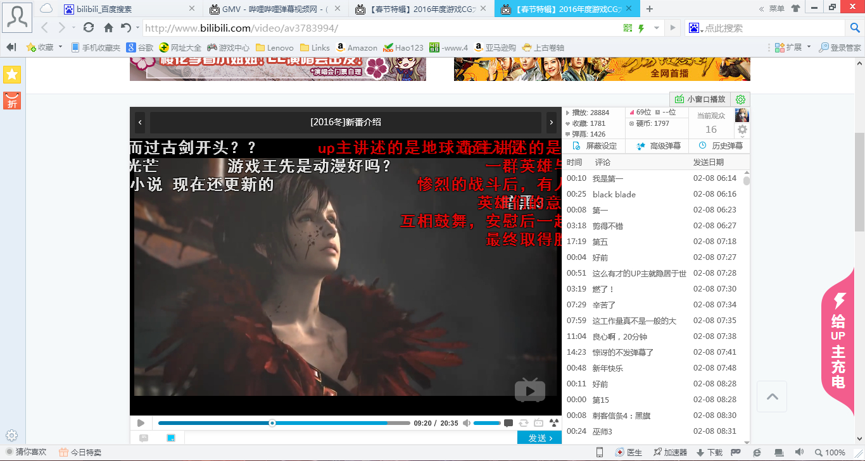The width and height of the screenshot is (865, 461).
Task: Click the search box with 点此搜索
Action: tap(773, 28)
